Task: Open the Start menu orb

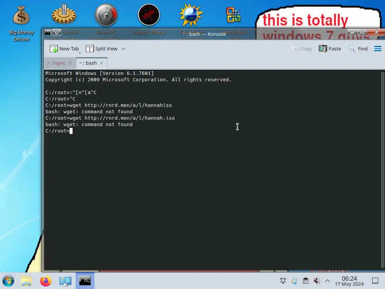Action: point(8,281)
